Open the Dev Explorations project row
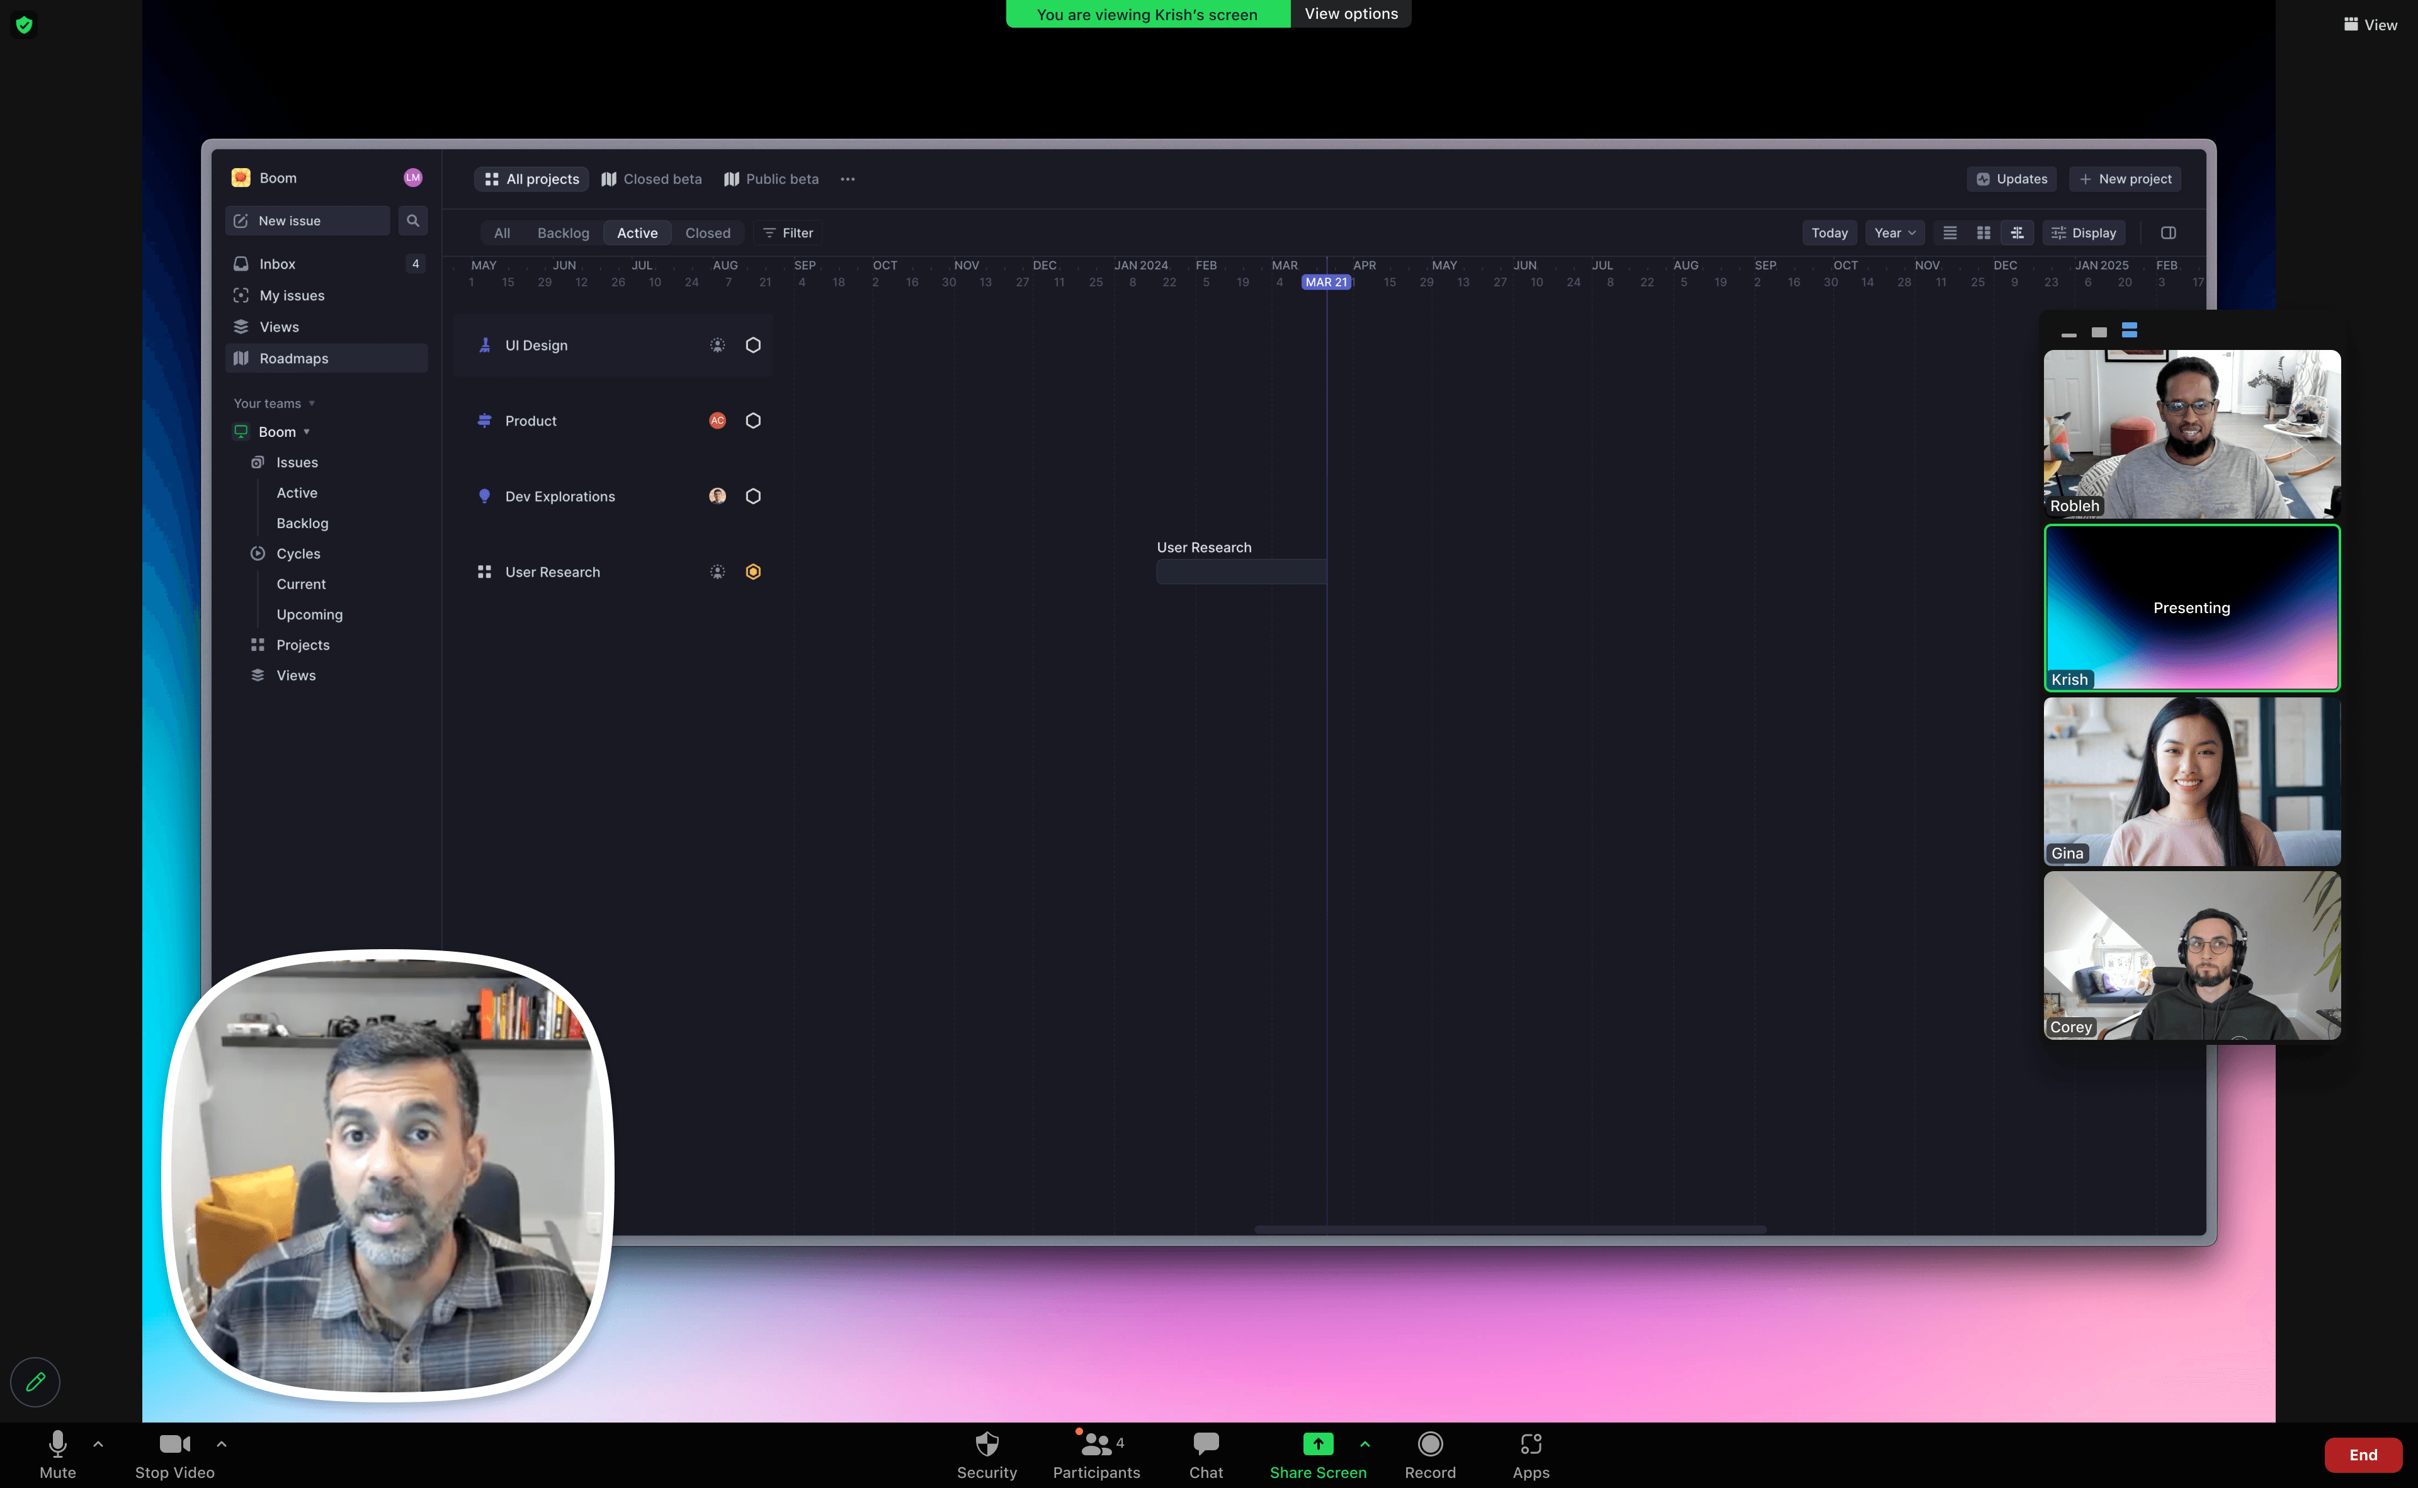 (613, 496)
